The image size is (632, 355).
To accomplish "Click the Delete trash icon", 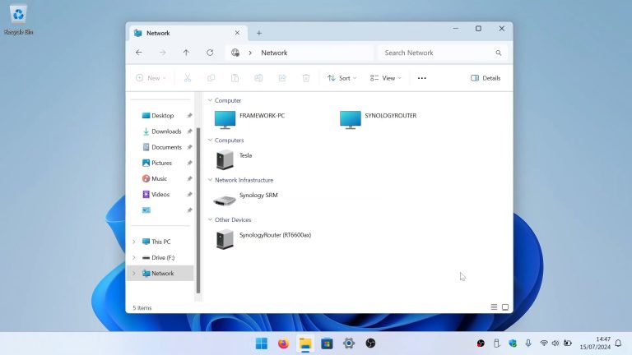I will click(306, 78).
